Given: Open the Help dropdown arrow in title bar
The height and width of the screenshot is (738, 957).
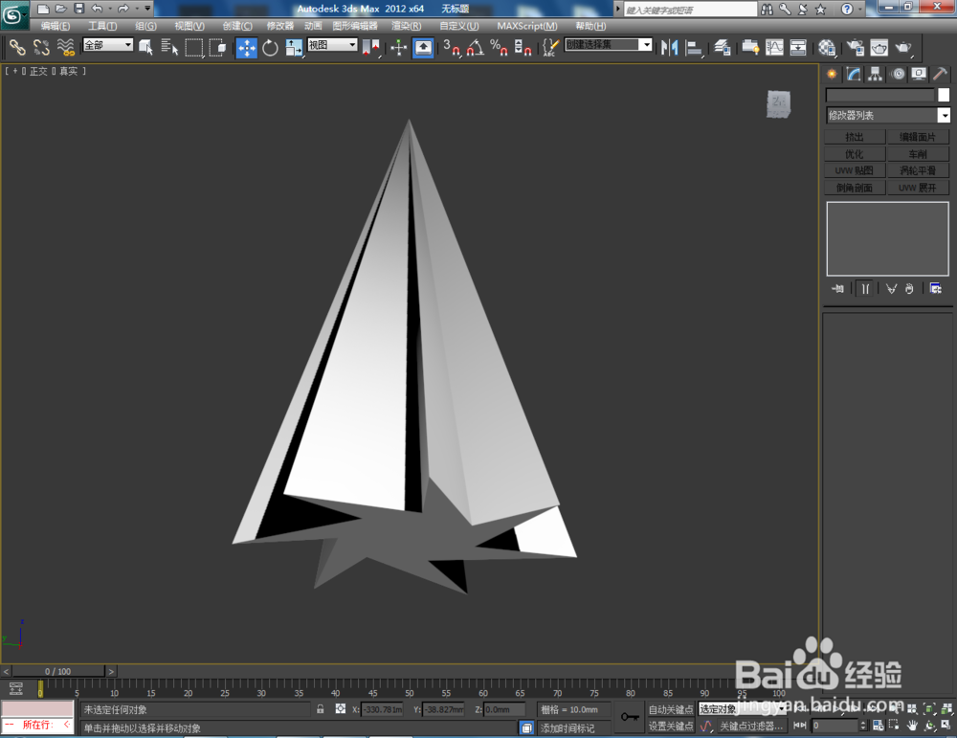Looking at the screenshot, I should [860, 10].
